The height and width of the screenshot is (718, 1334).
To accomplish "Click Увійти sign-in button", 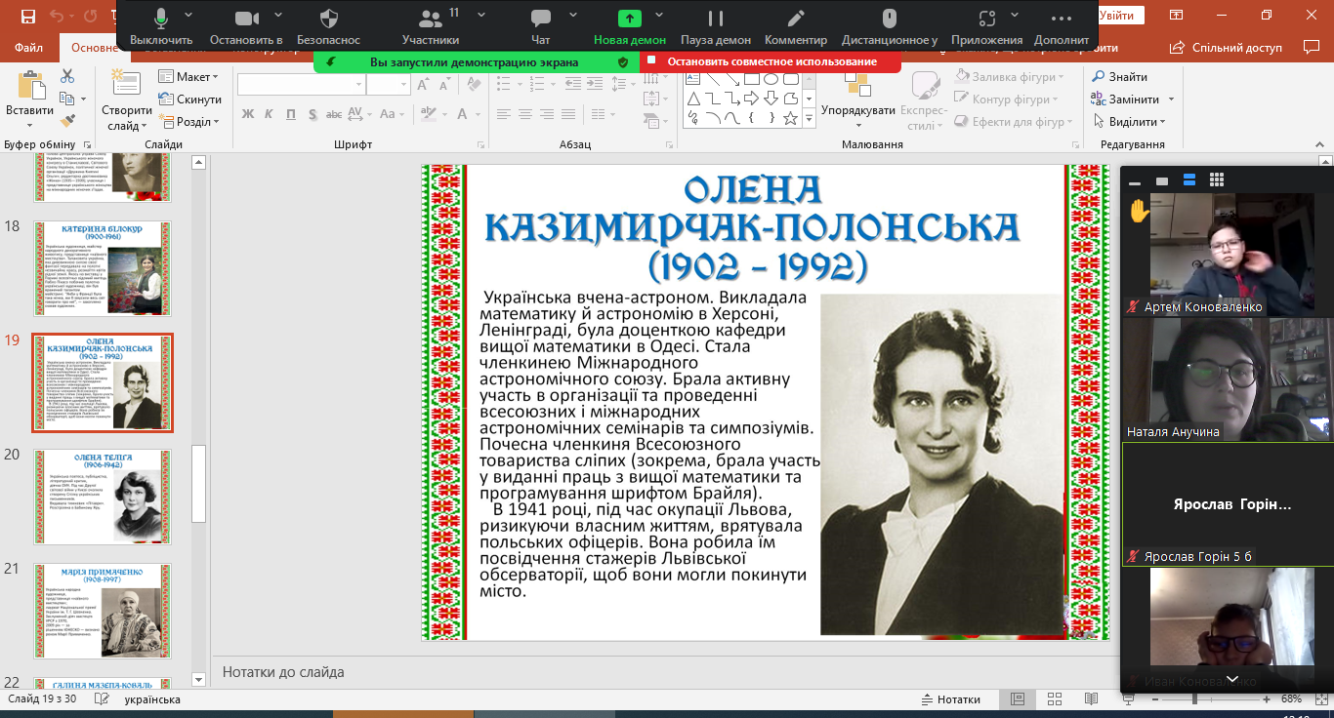I will click(1116, 16).
